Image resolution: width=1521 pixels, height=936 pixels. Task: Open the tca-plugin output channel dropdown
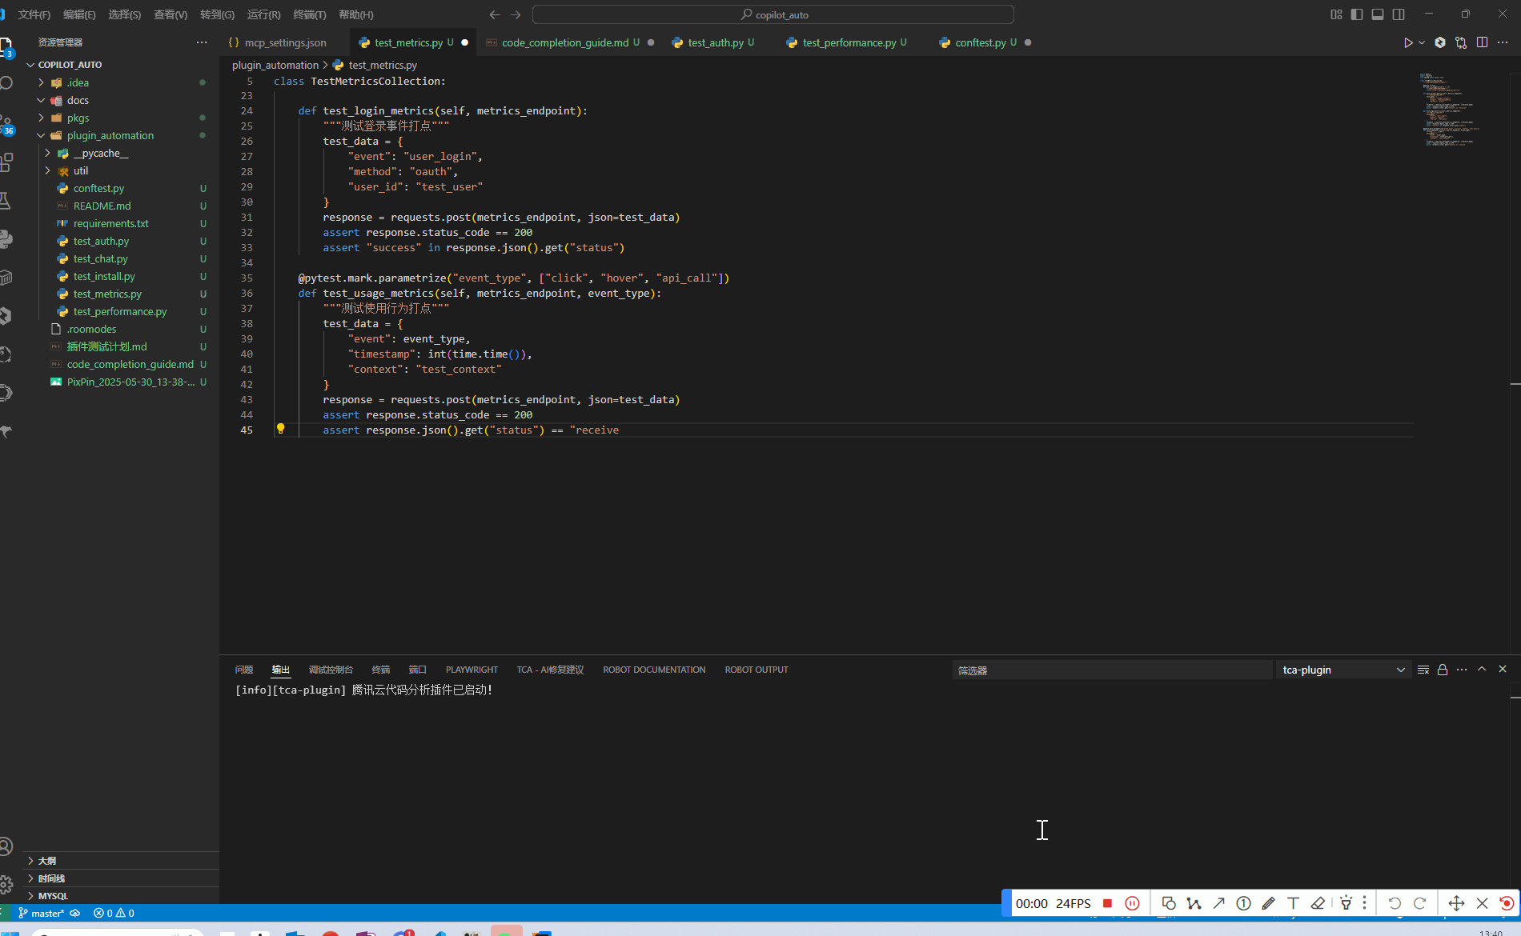coord(1343,670)
